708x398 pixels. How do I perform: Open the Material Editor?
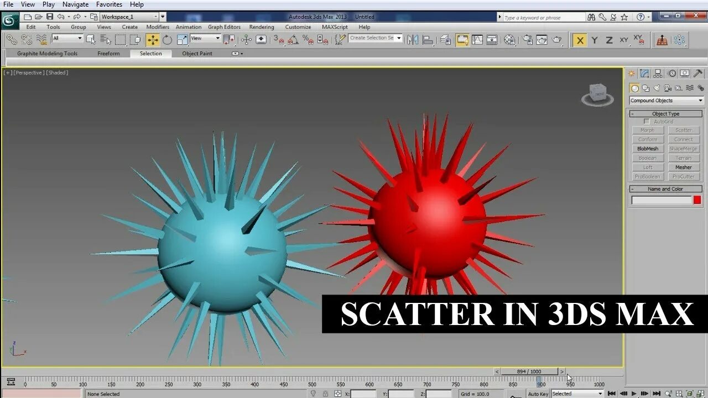click(509, 40)
